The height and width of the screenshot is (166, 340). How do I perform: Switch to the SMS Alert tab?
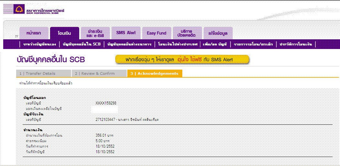(x=126, y=33)
